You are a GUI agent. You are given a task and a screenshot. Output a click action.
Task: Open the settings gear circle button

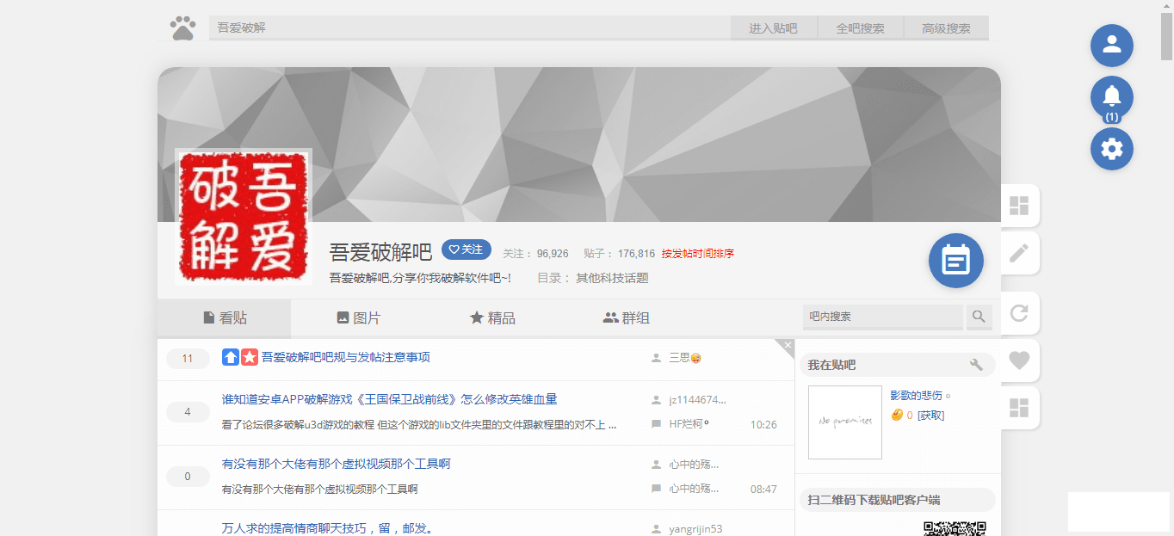(x=1112, y=149)
